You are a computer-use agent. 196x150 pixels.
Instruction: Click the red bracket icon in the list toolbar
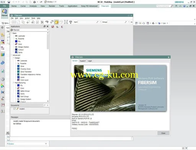click(62, 27)
